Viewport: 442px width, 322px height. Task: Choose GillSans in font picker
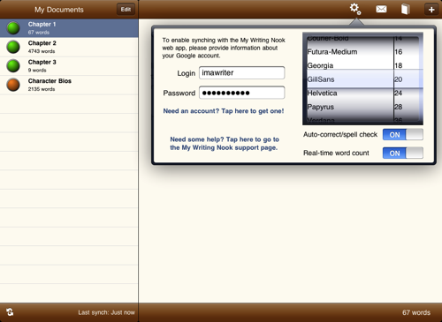point(321,79)
